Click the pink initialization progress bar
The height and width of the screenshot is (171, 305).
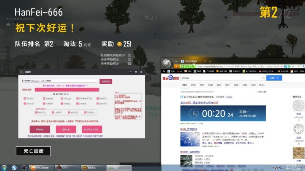coord(67,89)
